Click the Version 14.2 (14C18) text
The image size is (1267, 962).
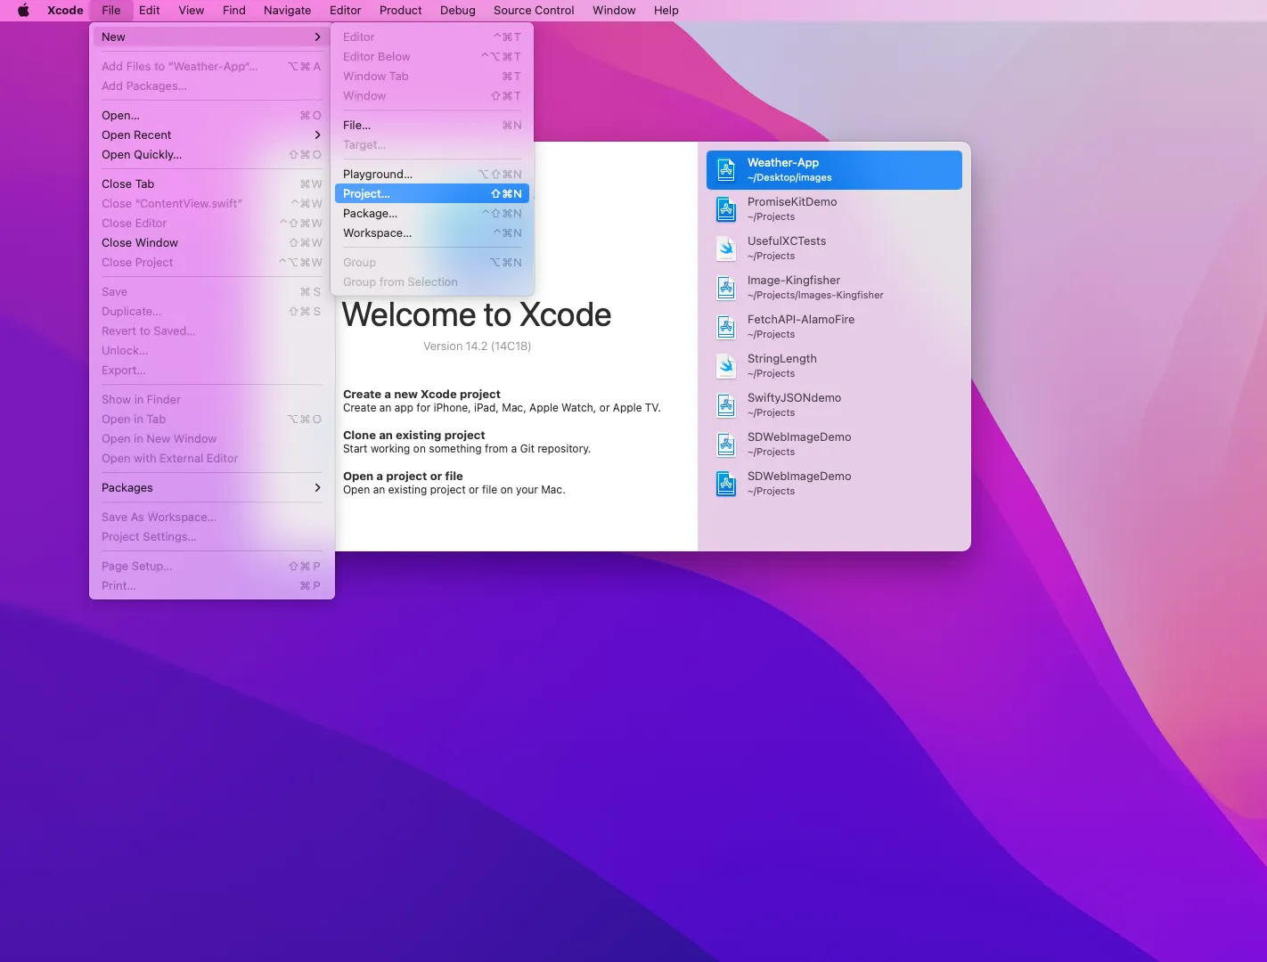tap(477, 346)
